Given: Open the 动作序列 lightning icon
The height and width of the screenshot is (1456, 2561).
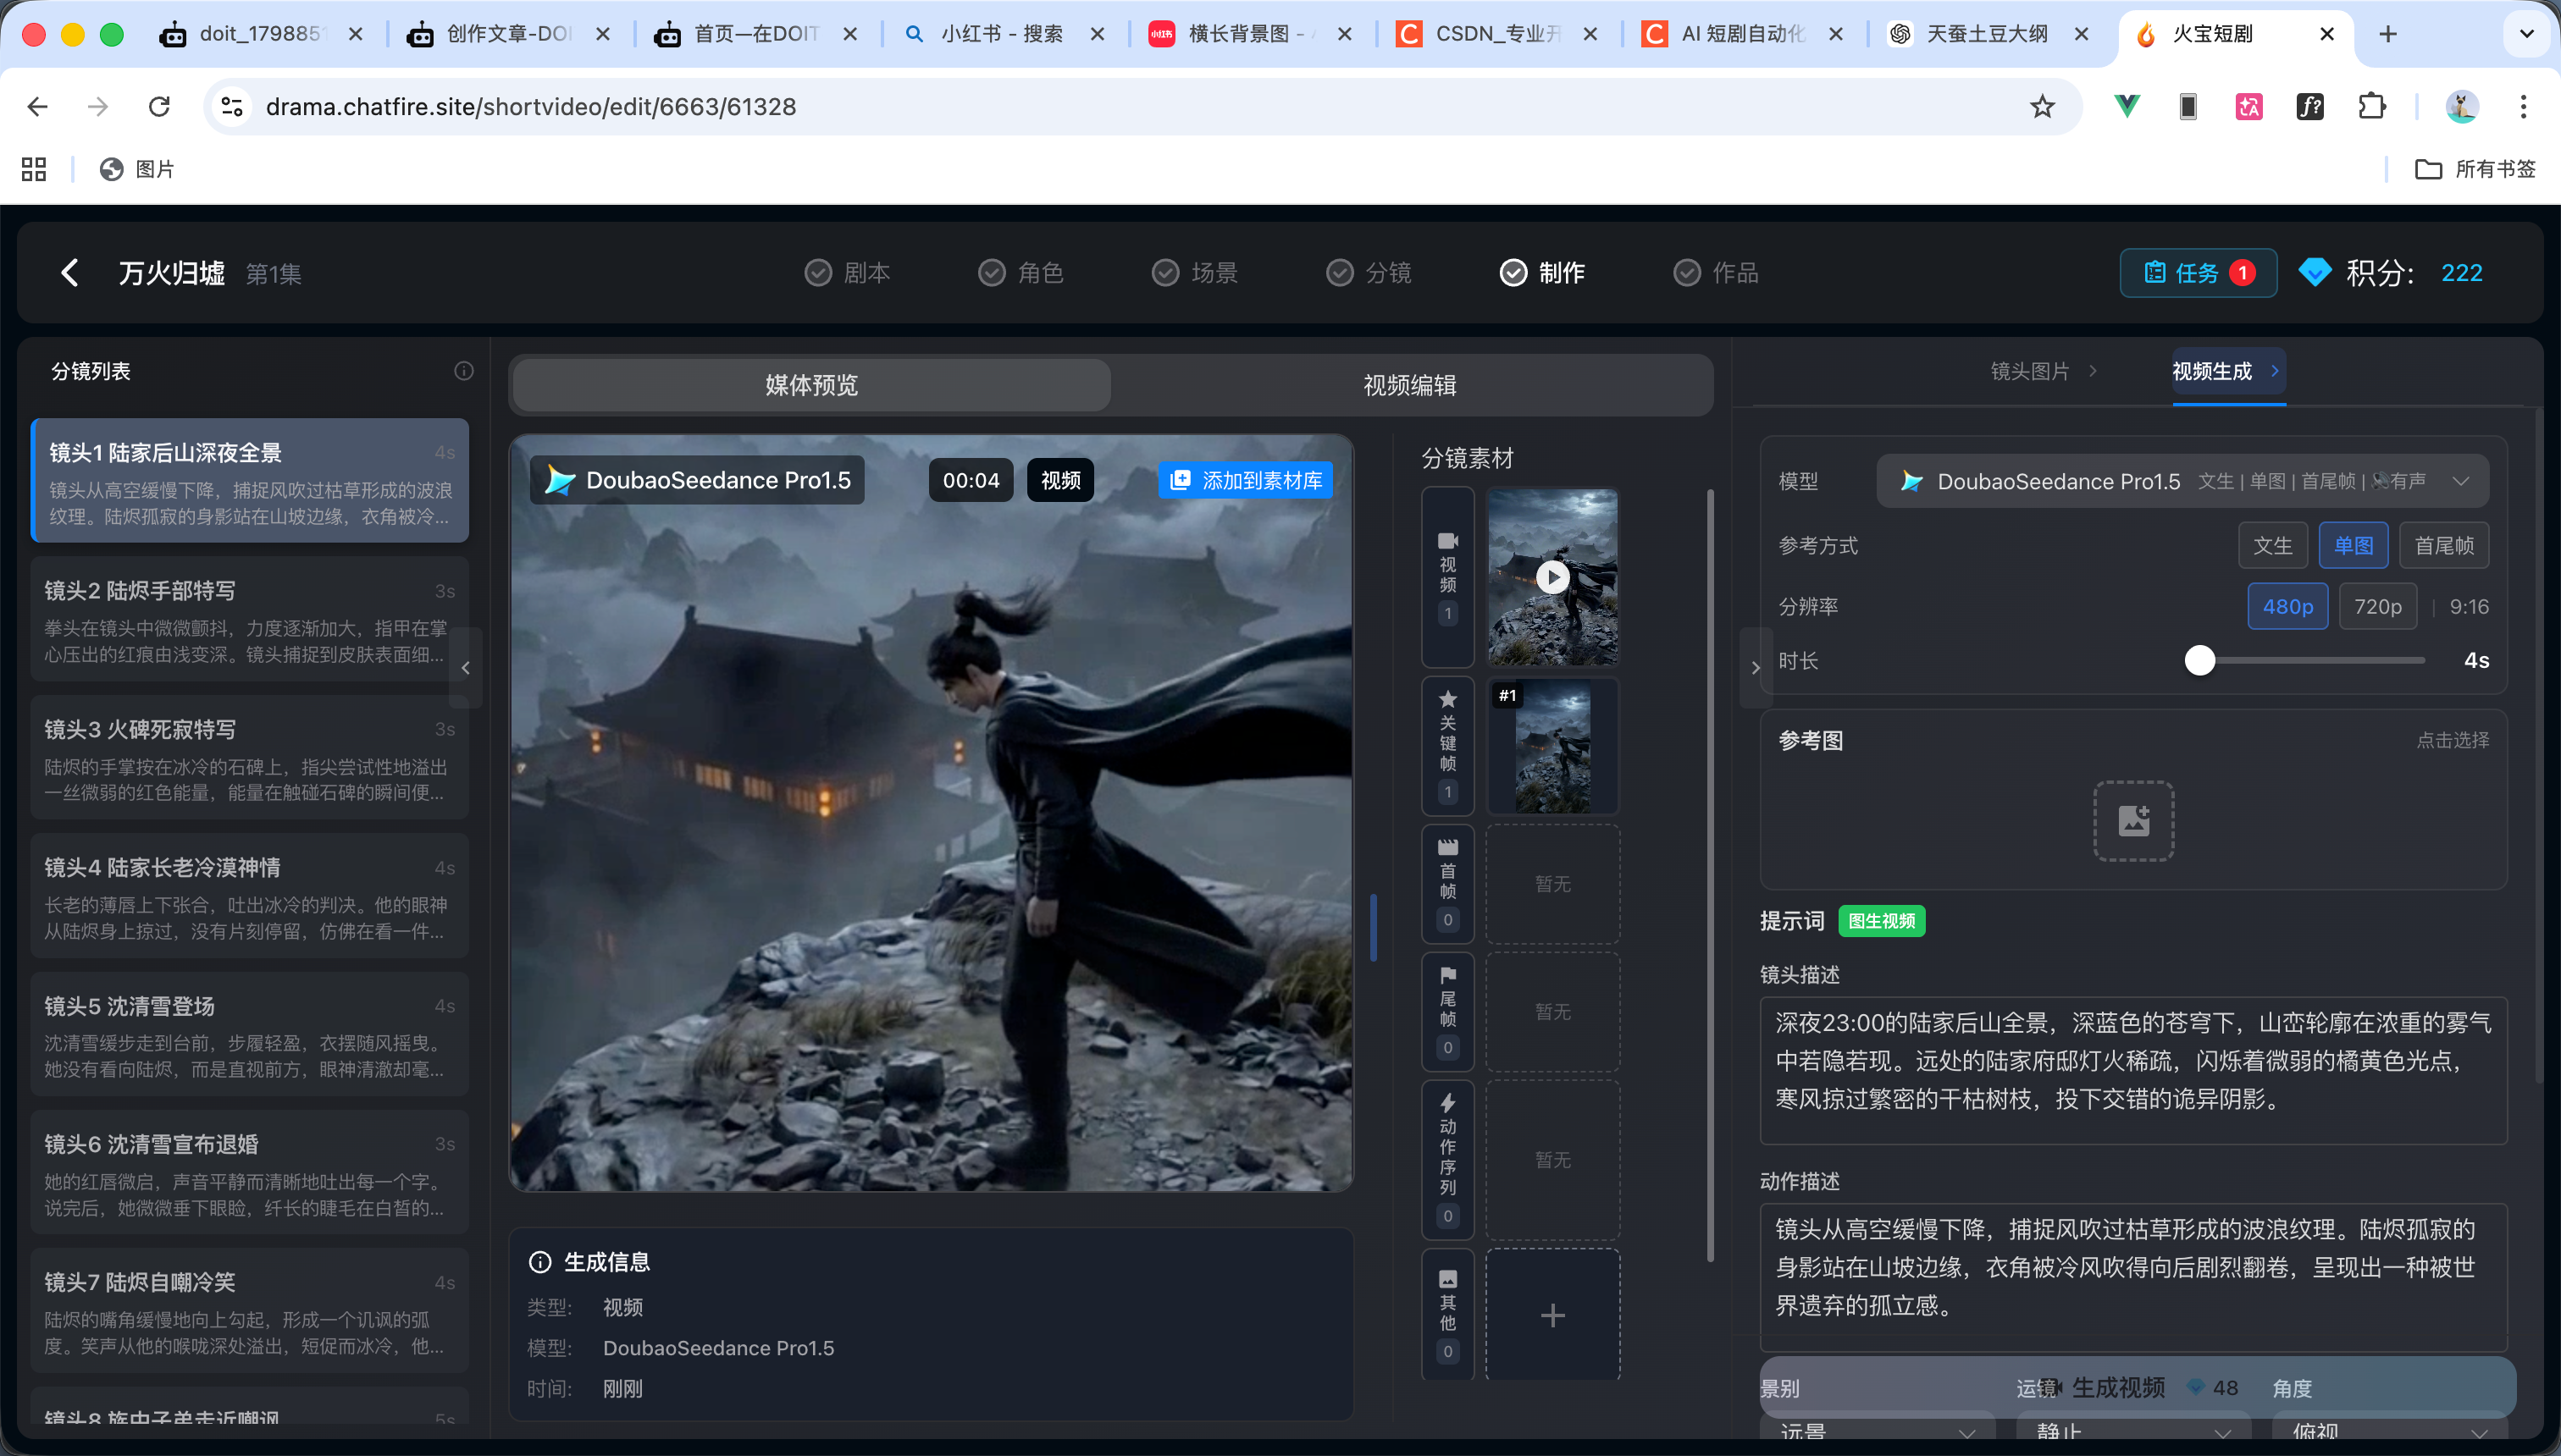Looking at the screenshot, I should point(1446,1160).
